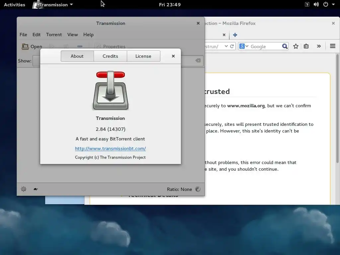This screenshot has height=255, width=340.
Task: Click the Ratio statistics icon in status bar
Action: [198, 189]
